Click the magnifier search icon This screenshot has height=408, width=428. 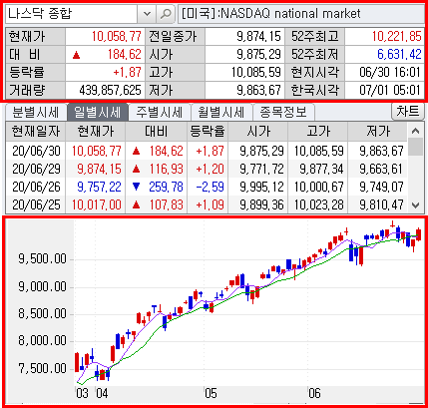point(166,14)
